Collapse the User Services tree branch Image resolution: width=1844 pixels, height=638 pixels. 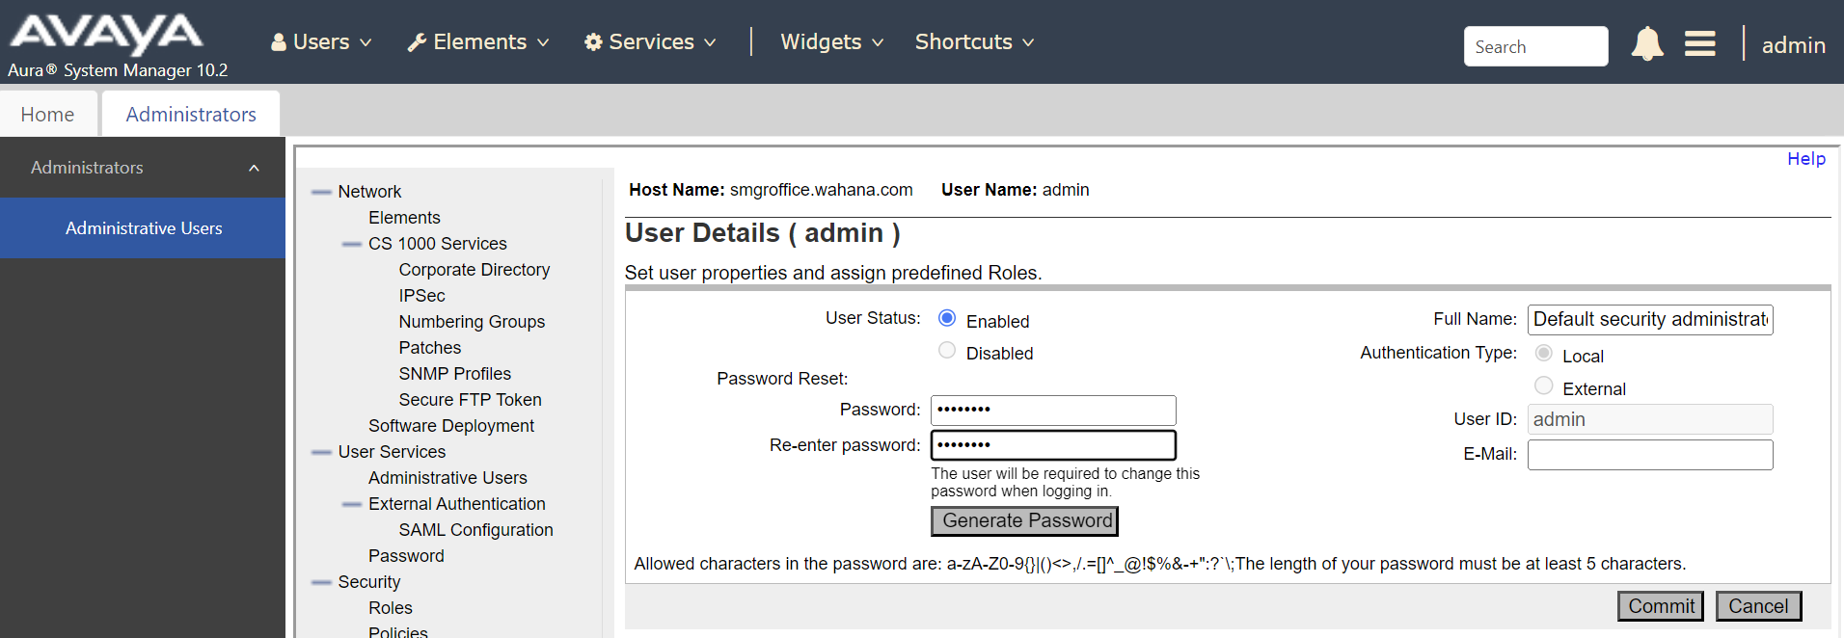coord(321,451)
